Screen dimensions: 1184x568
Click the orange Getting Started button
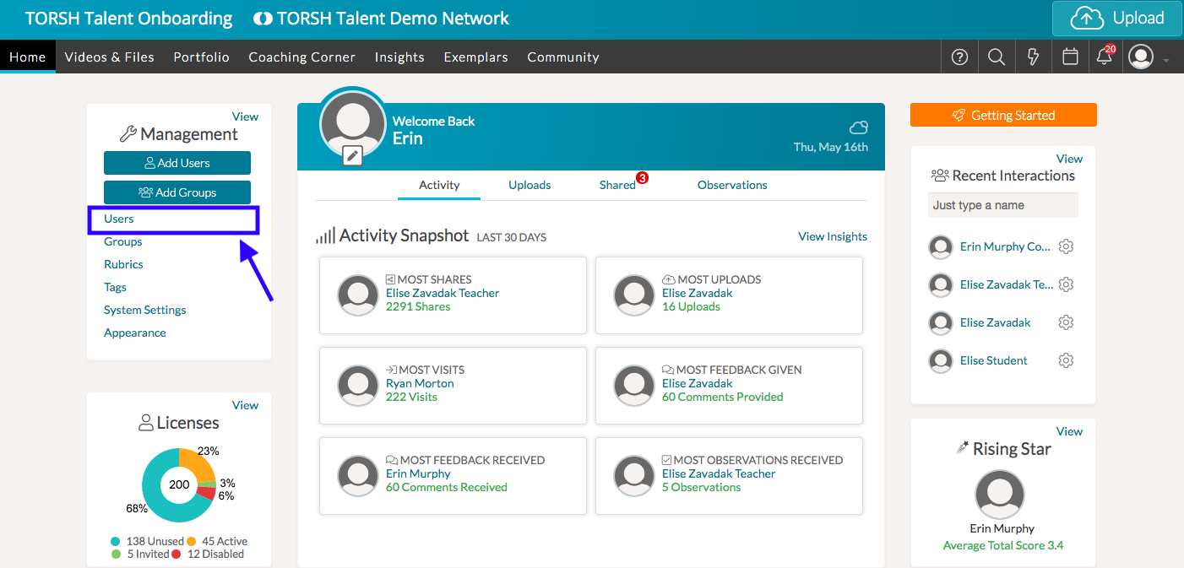coord(1003,116)
